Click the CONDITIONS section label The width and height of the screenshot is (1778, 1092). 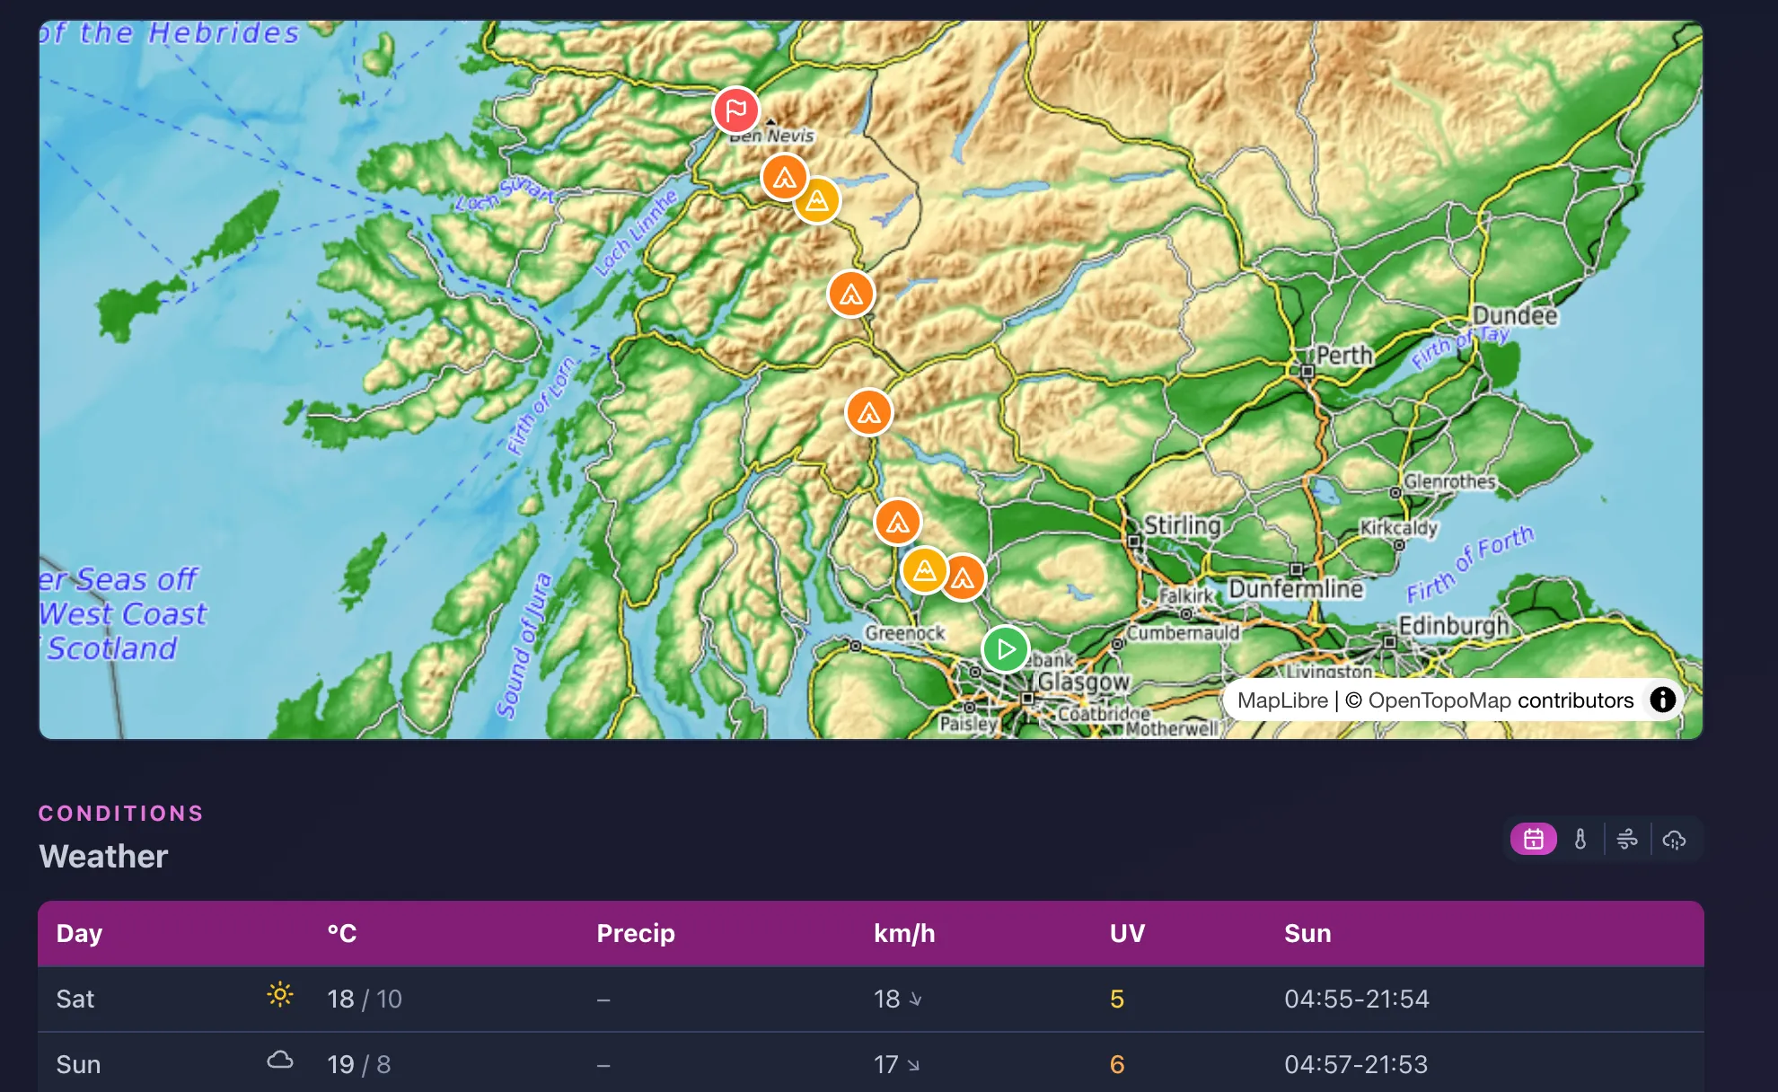(x=121, y=813)
